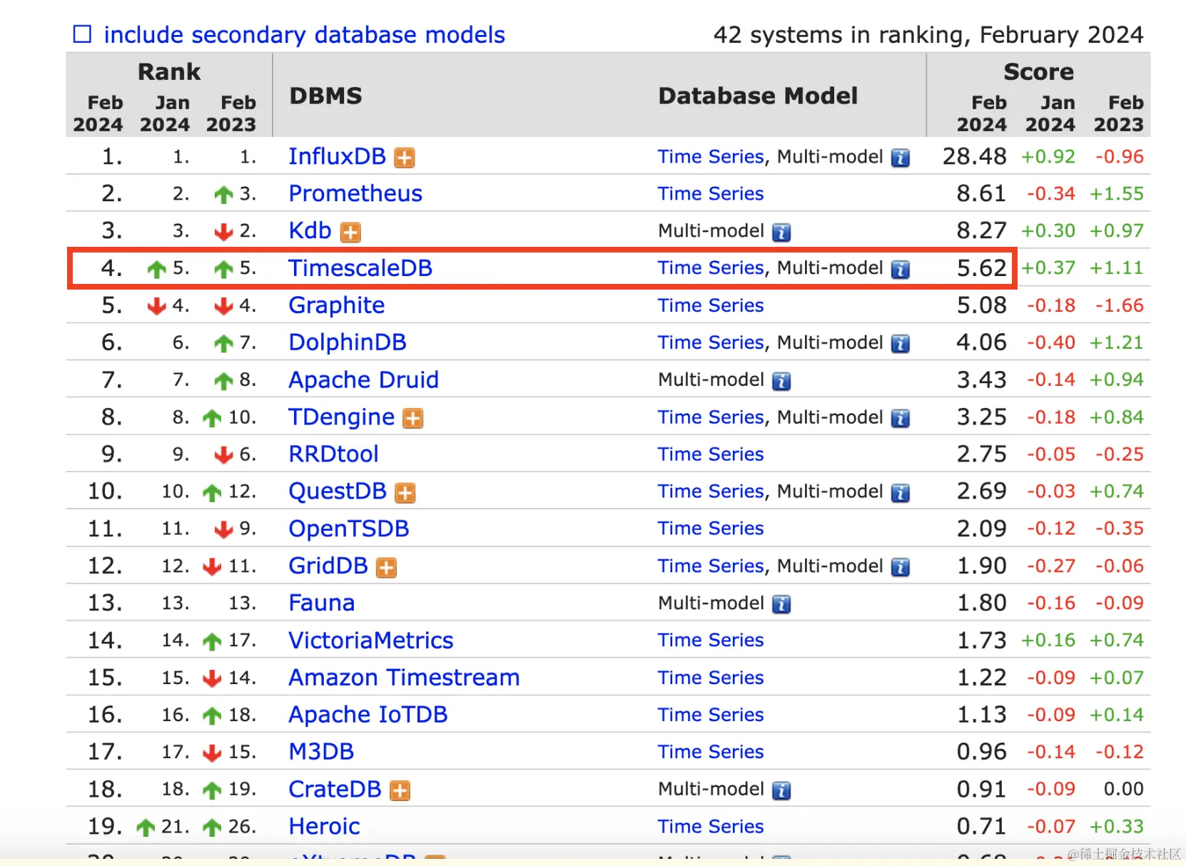Screen dimensions: 1186x866
Task: Open the Kdb link
Action: [310, 230]
